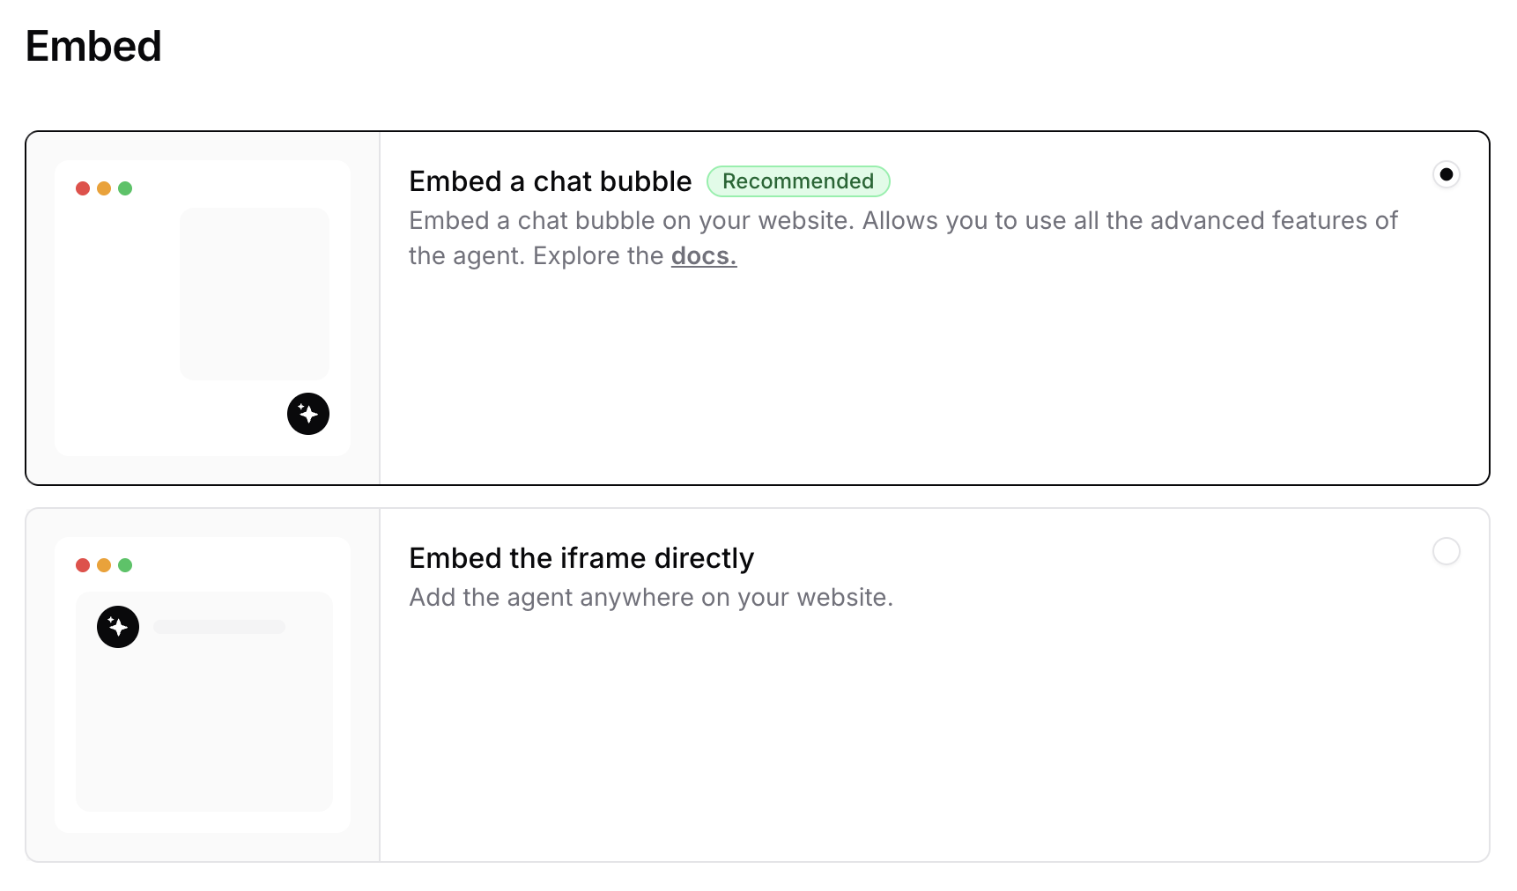Viewport: 1517px width, 891px height.
Task: Click orange dot in chat bubble preview
Action: click(x=104, y=188)
